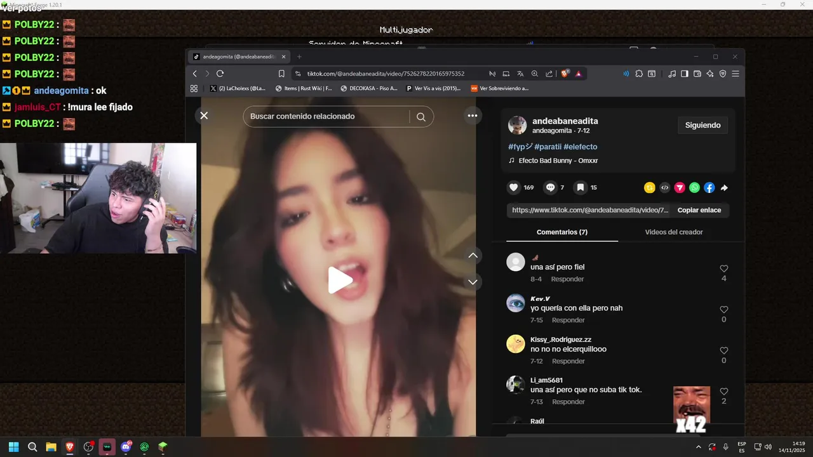This screenshot has height=457, width=813.
Task: Click the 'Copiar enlace' button
Action: tap(699, 210)
